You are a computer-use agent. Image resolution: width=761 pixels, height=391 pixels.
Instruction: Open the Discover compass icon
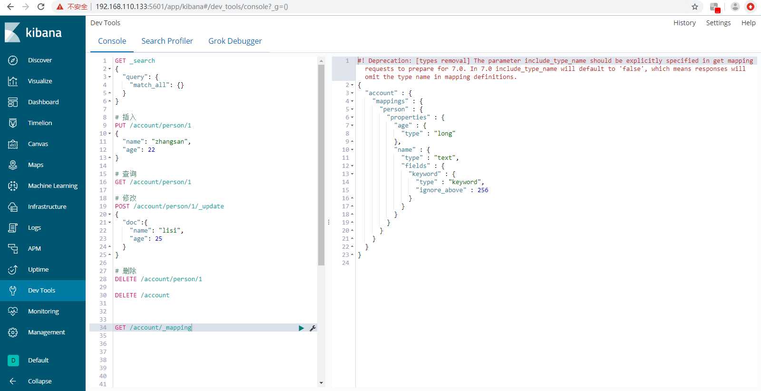coord(13,60)
